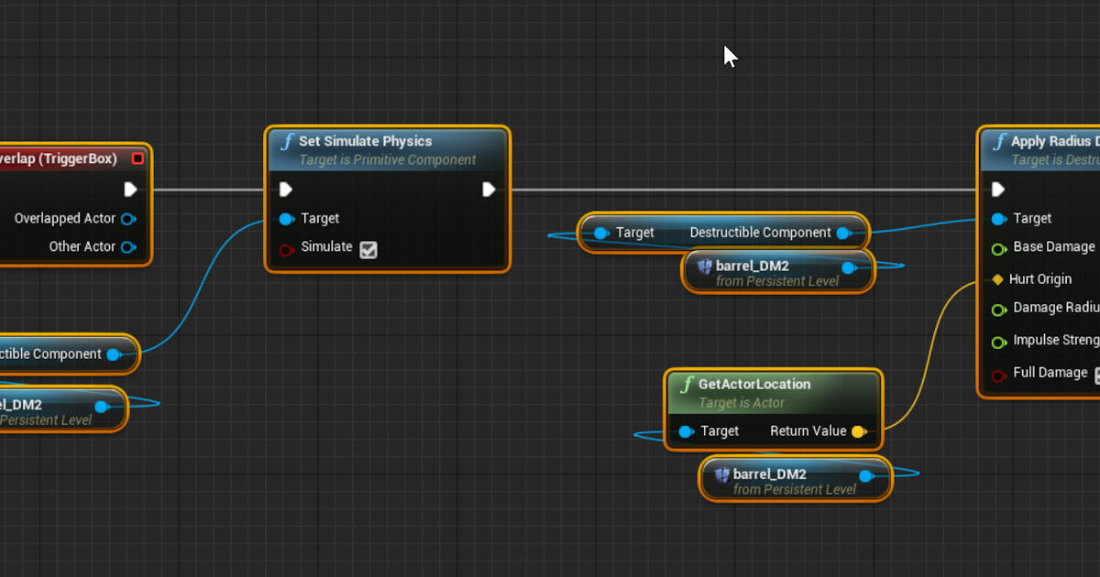Image resolution: width=1100 pixels, height=577 pixels.
Task: Click the Target input pin on Apply Radius Damage
Action: point(997,219)
